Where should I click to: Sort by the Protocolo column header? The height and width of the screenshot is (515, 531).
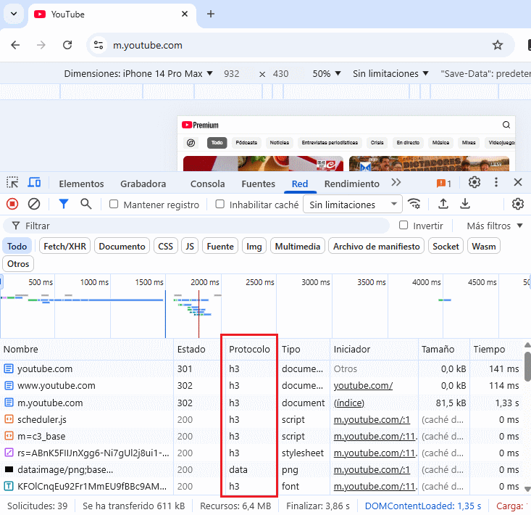point(249,349)
